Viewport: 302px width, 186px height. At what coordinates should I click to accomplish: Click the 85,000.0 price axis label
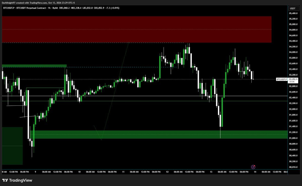293,24
